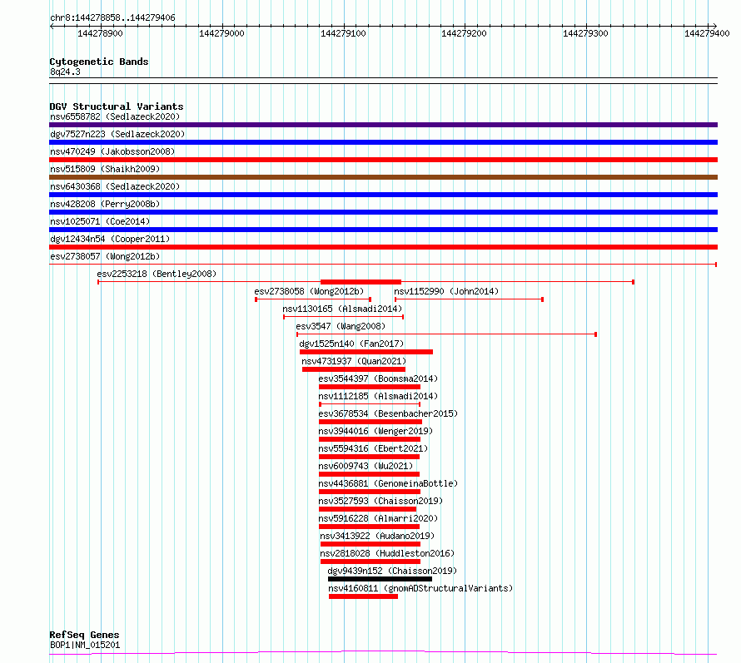Click the nsv2818028 (Huddleston2016) label
This screenshot has width=741, height=663.
387,553
